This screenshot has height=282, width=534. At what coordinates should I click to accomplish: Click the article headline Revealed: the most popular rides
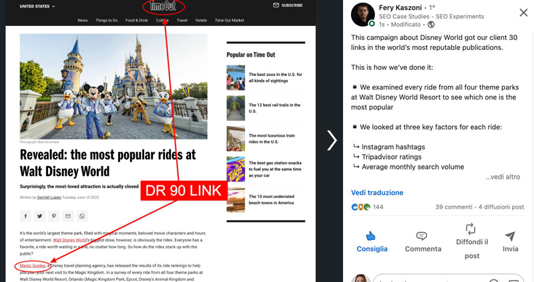coord(107,163)
